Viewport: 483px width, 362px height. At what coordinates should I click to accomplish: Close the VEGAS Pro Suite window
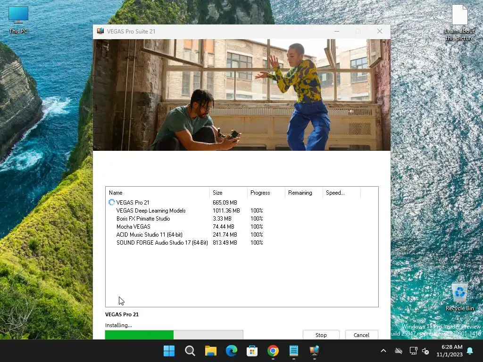point(380,31)
